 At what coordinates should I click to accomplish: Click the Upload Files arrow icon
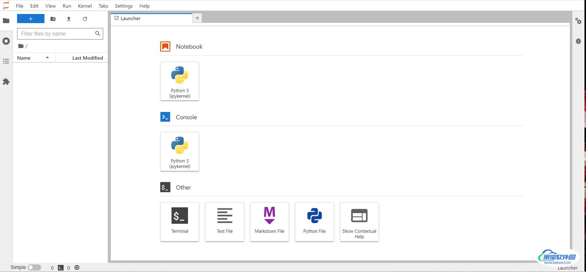pos(69,19)
